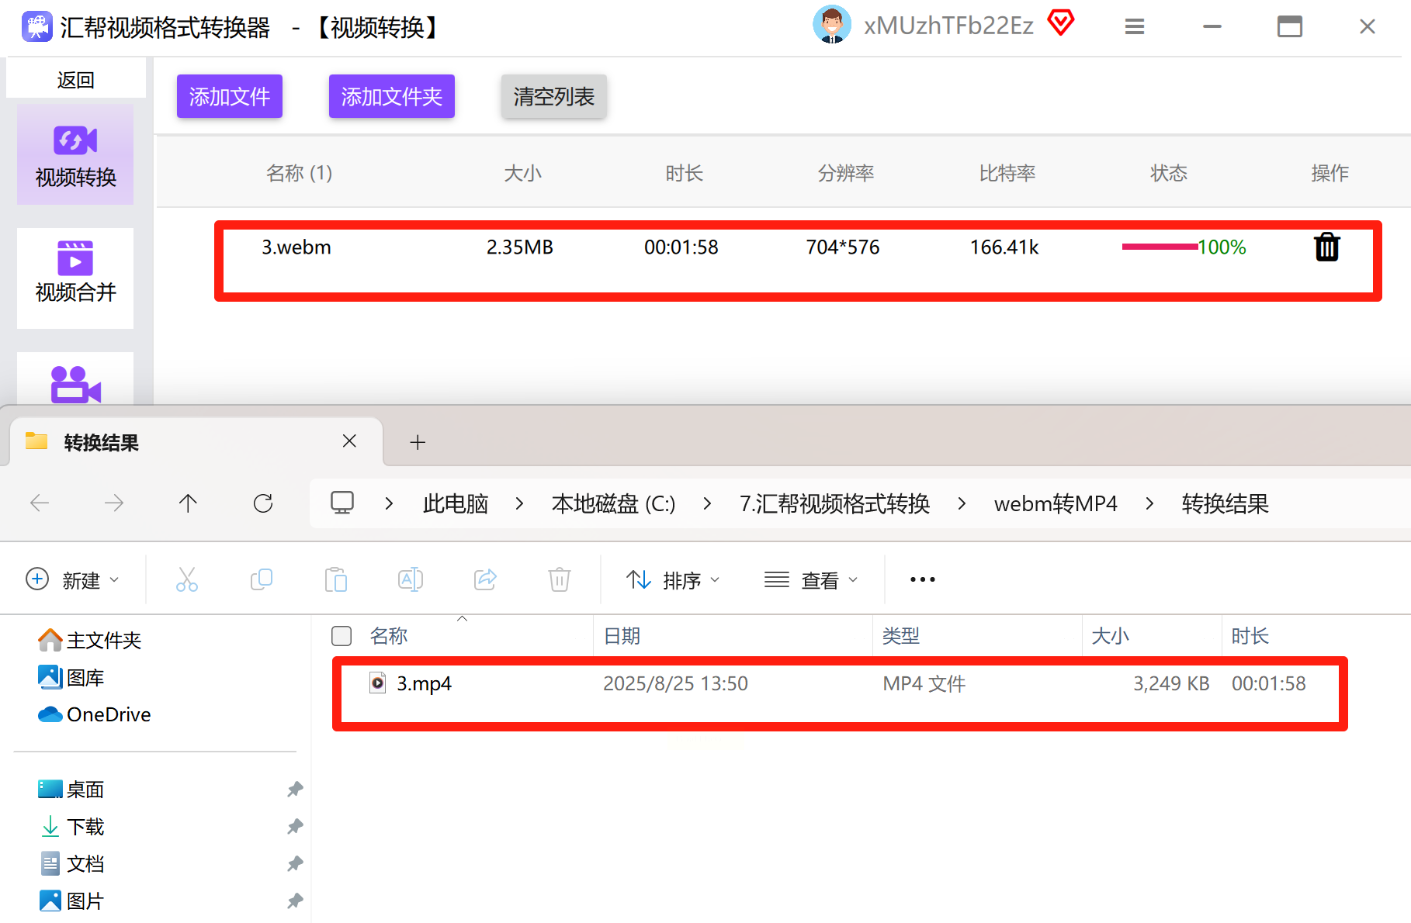The image size is (1411, 923).
Task: Click the user avatar icon
Action: pos(831,25)
